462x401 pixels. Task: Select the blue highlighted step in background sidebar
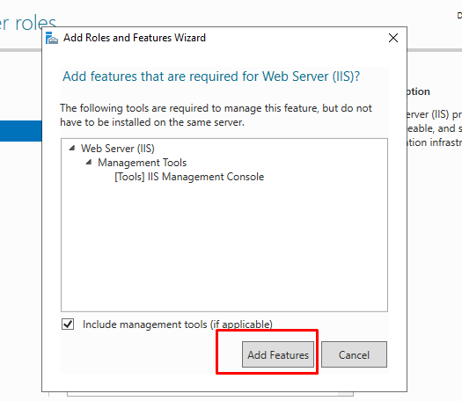[x=20, y=131]
